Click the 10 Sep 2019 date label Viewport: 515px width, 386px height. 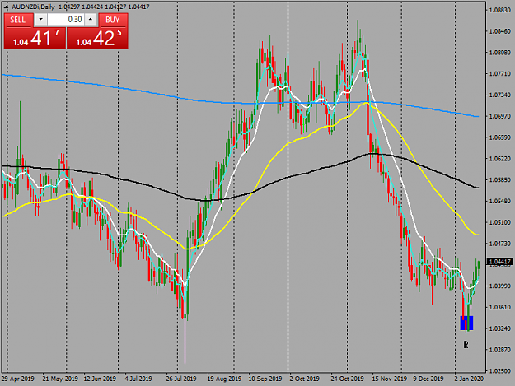click(265, 379)
